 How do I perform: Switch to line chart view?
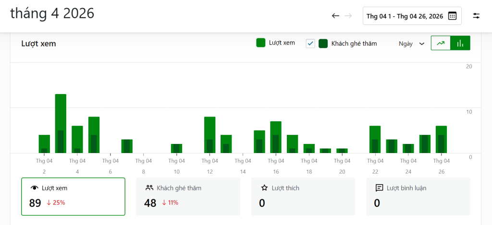[x=441, y=43]
